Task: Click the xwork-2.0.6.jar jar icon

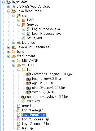Action: tap(29, 92)
